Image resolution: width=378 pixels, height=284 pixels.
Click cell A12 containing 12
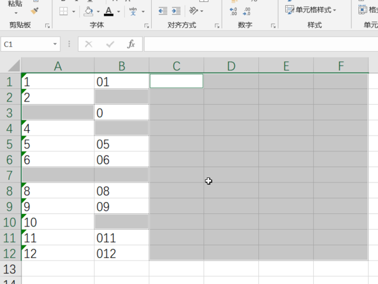pyautogui.click(x=58, y=253)
